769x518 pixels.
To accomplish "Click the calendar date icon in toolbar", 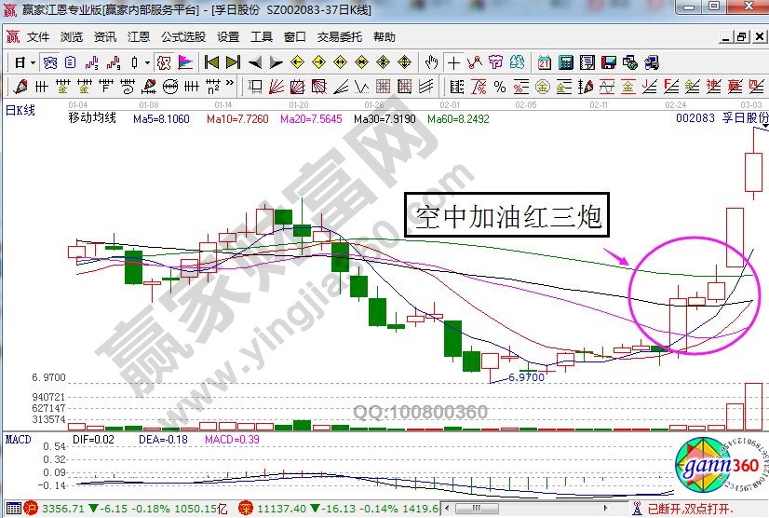I will (x=545, y=63).
